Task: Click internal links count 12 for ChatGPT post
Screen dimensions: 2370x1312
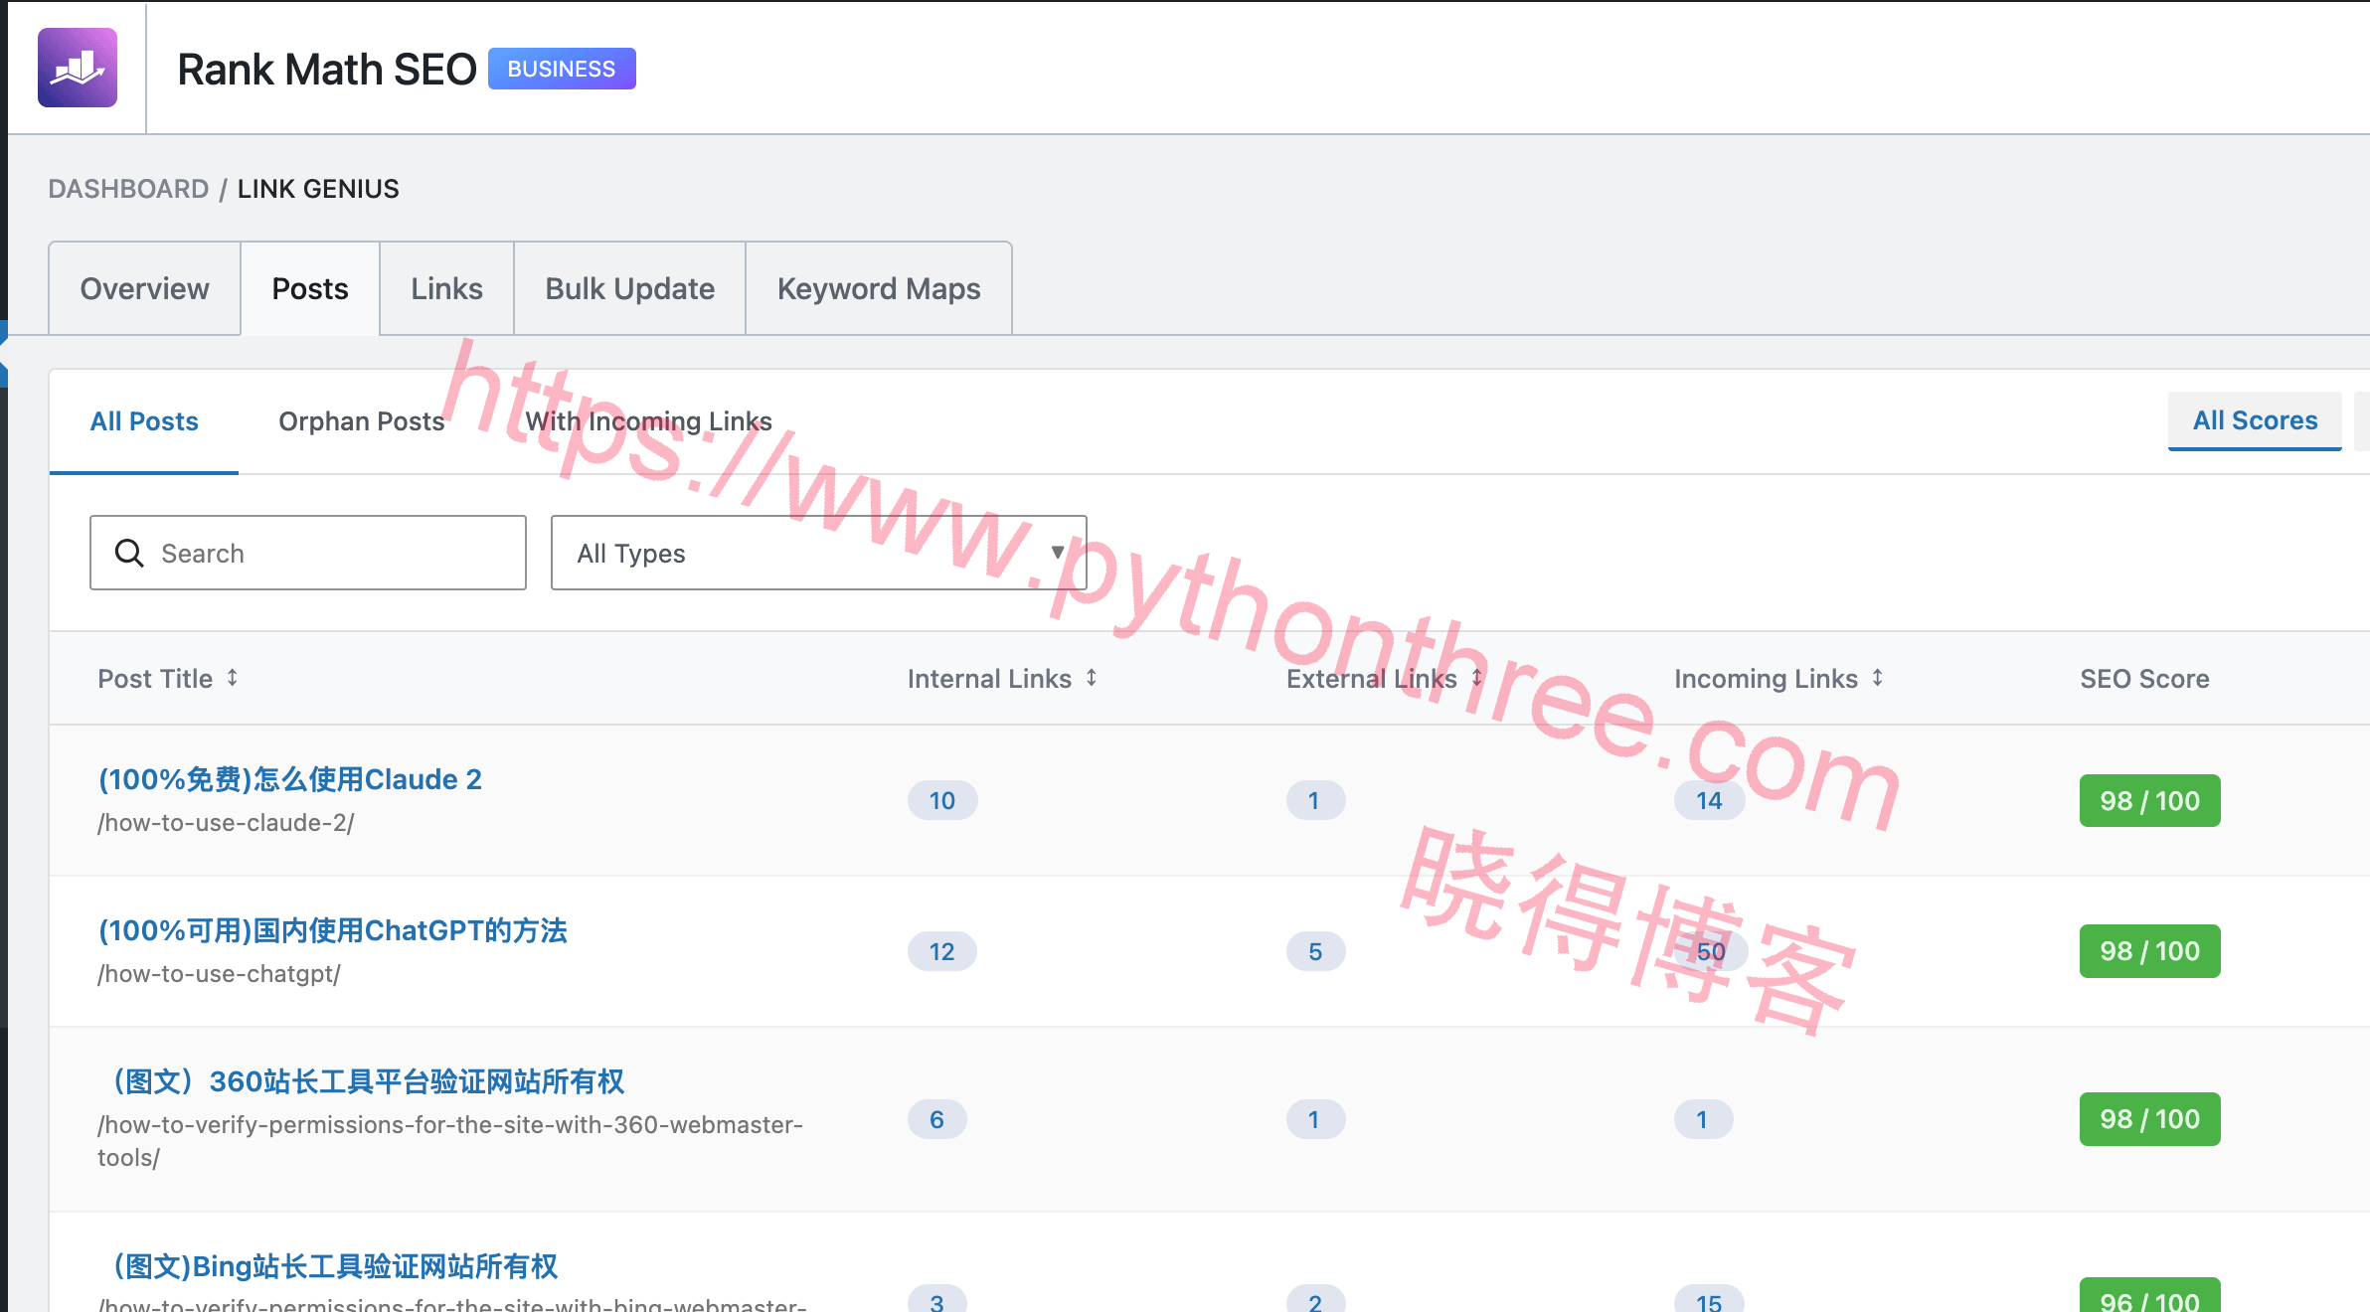Action: [x=941, y=951]
